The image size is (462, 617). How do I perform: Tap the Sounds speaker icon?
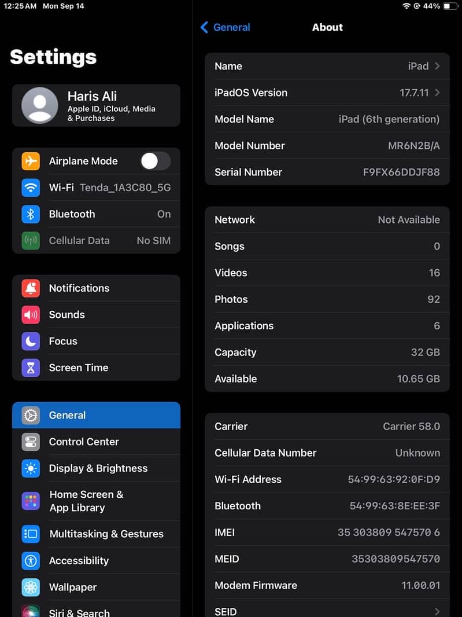point(31,314)
